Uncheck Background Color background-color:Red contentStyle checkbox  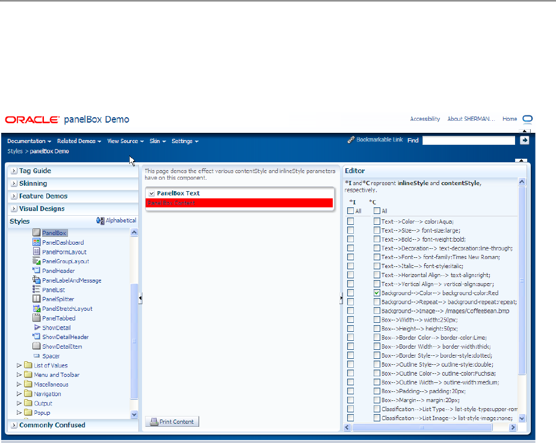pyautogui.click(x=377, y=293)
